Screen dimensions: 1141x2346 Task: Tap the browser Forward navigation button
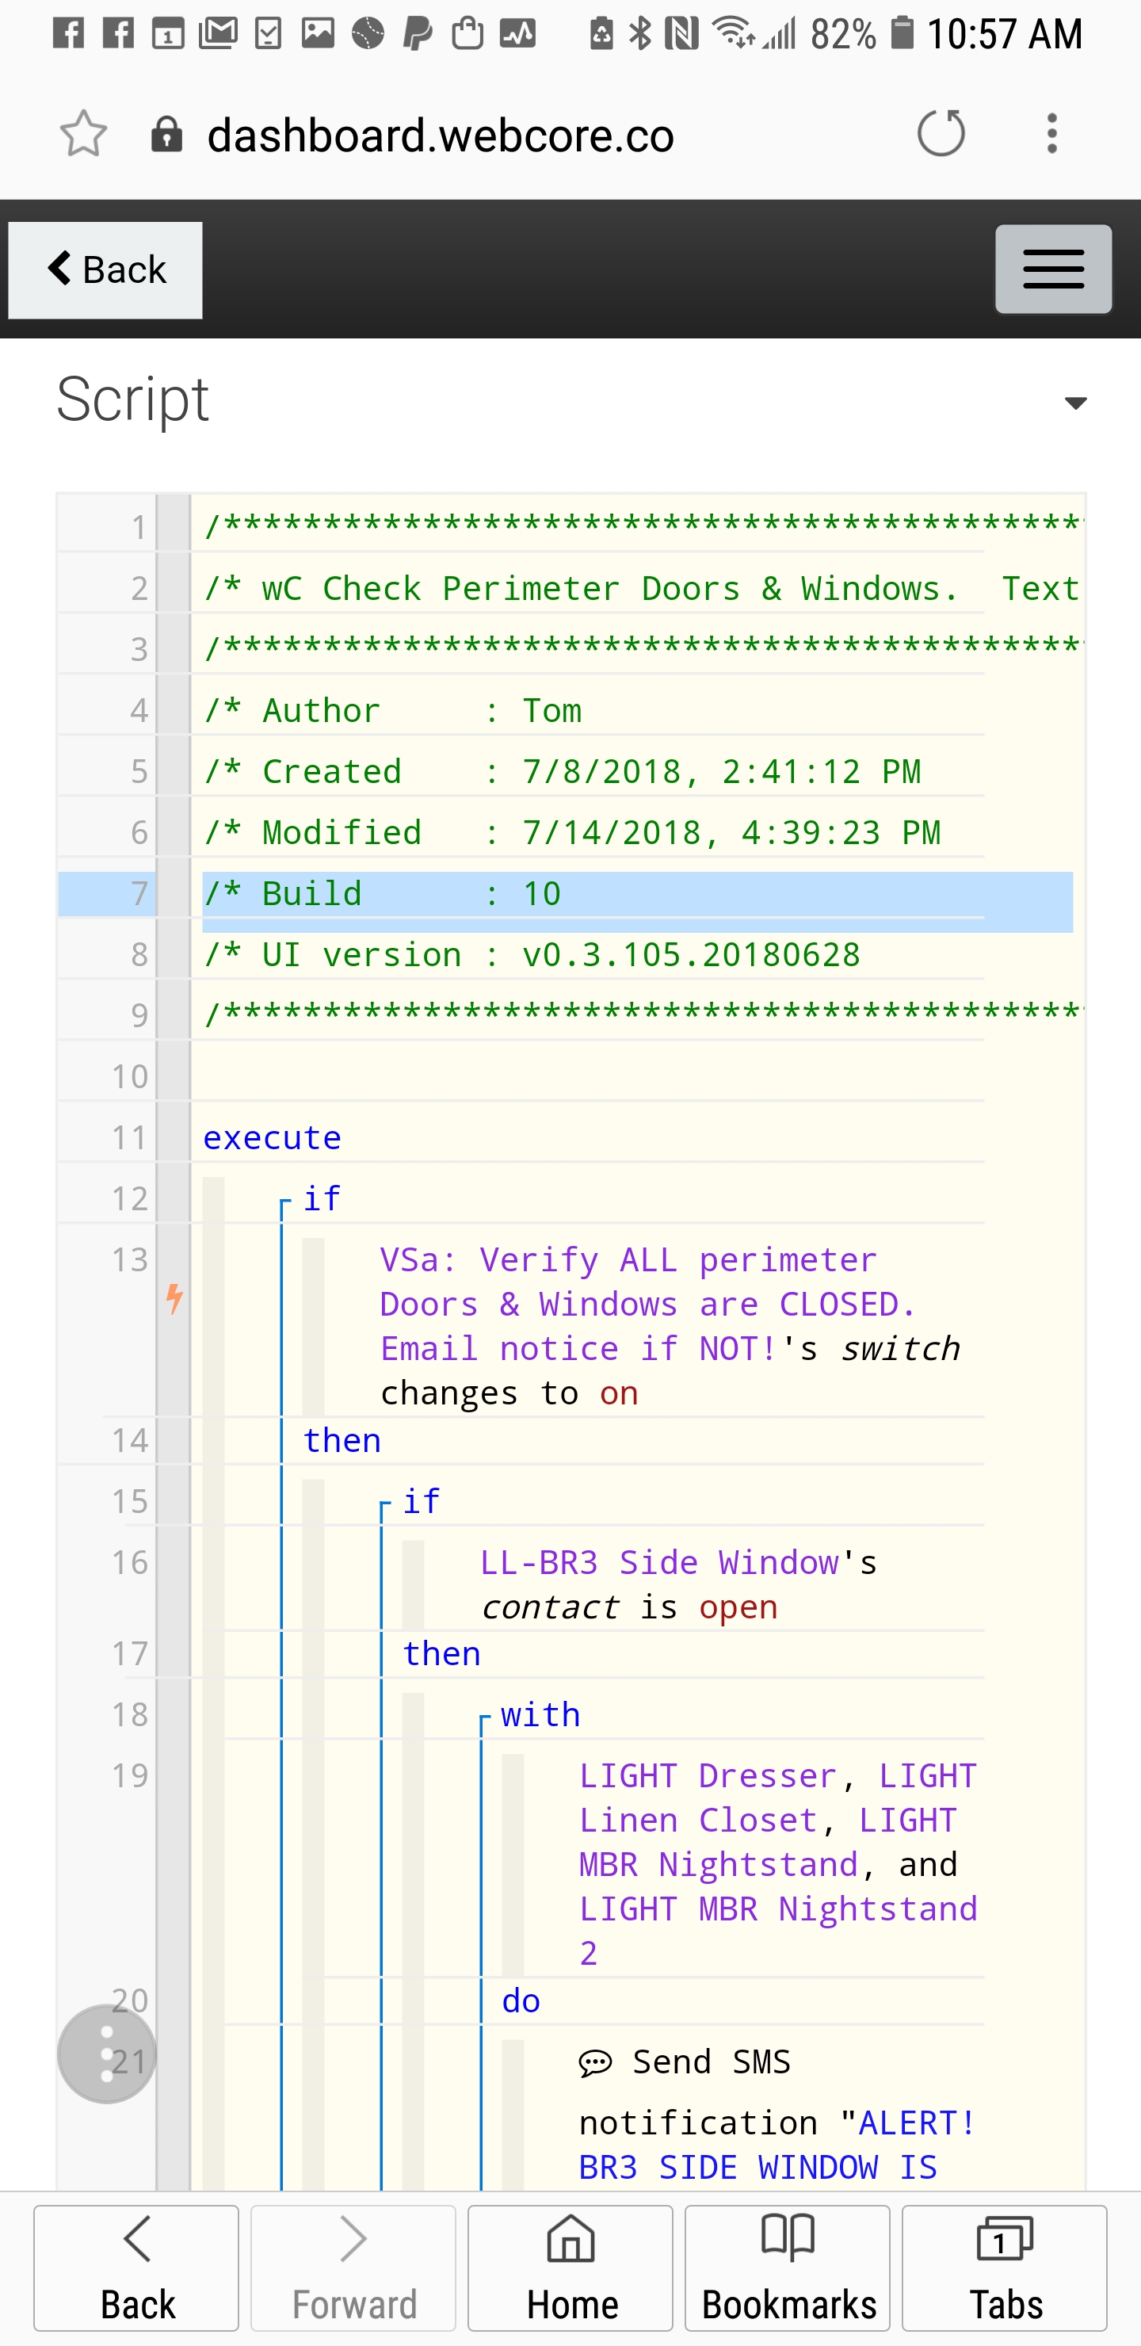click(x=353, y=2267)
